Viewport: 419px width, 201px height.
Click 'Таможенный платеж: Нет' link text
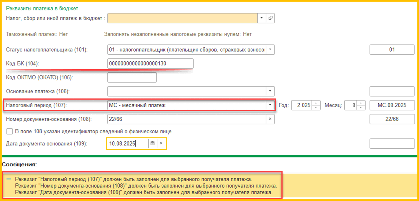click(x=37, y=34)
